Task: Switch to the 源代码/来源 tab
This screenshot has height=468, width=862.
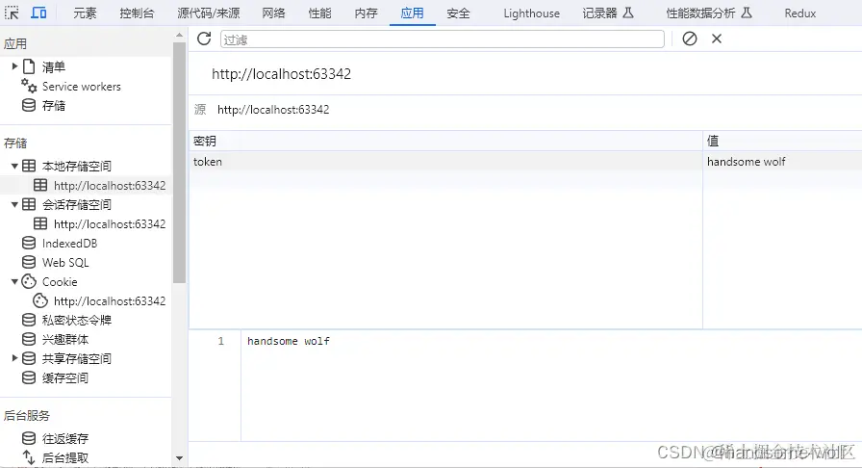Action: coord(209,13)
